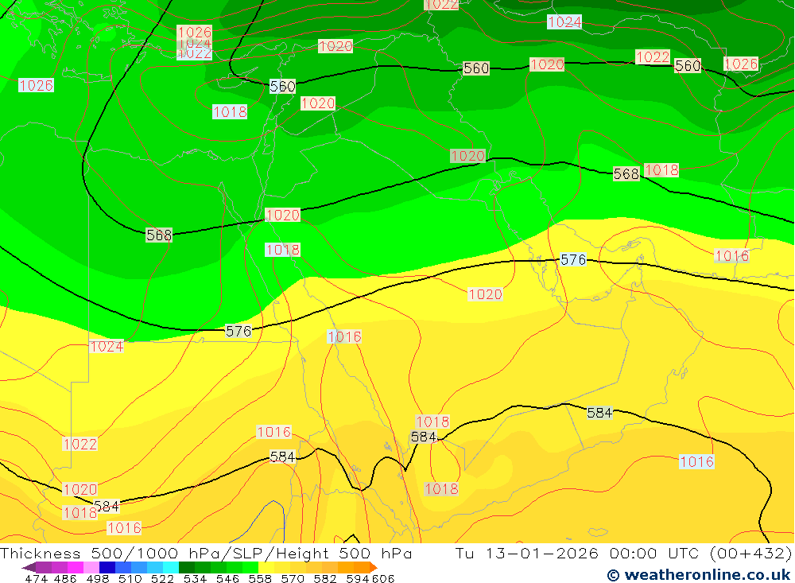Image resolution: width=795 pixels, height=583 pixels.
Task: Click the legend value 474
Action: point(36,578)
